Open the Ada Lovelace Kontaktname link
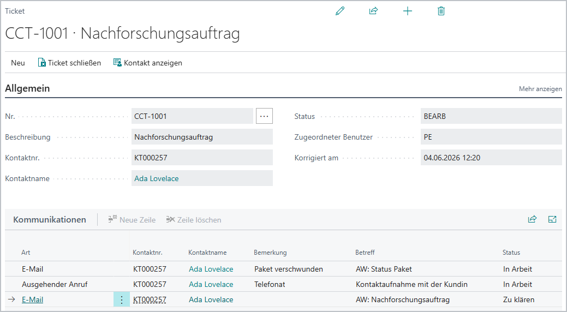Viewport: 567px width, 312px height. (157, 178)
